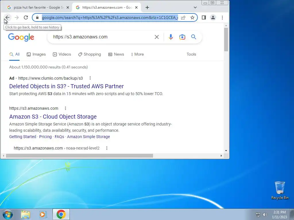Click the address bar URL field
Screen dimensions: 294x220
pos(110,17)
